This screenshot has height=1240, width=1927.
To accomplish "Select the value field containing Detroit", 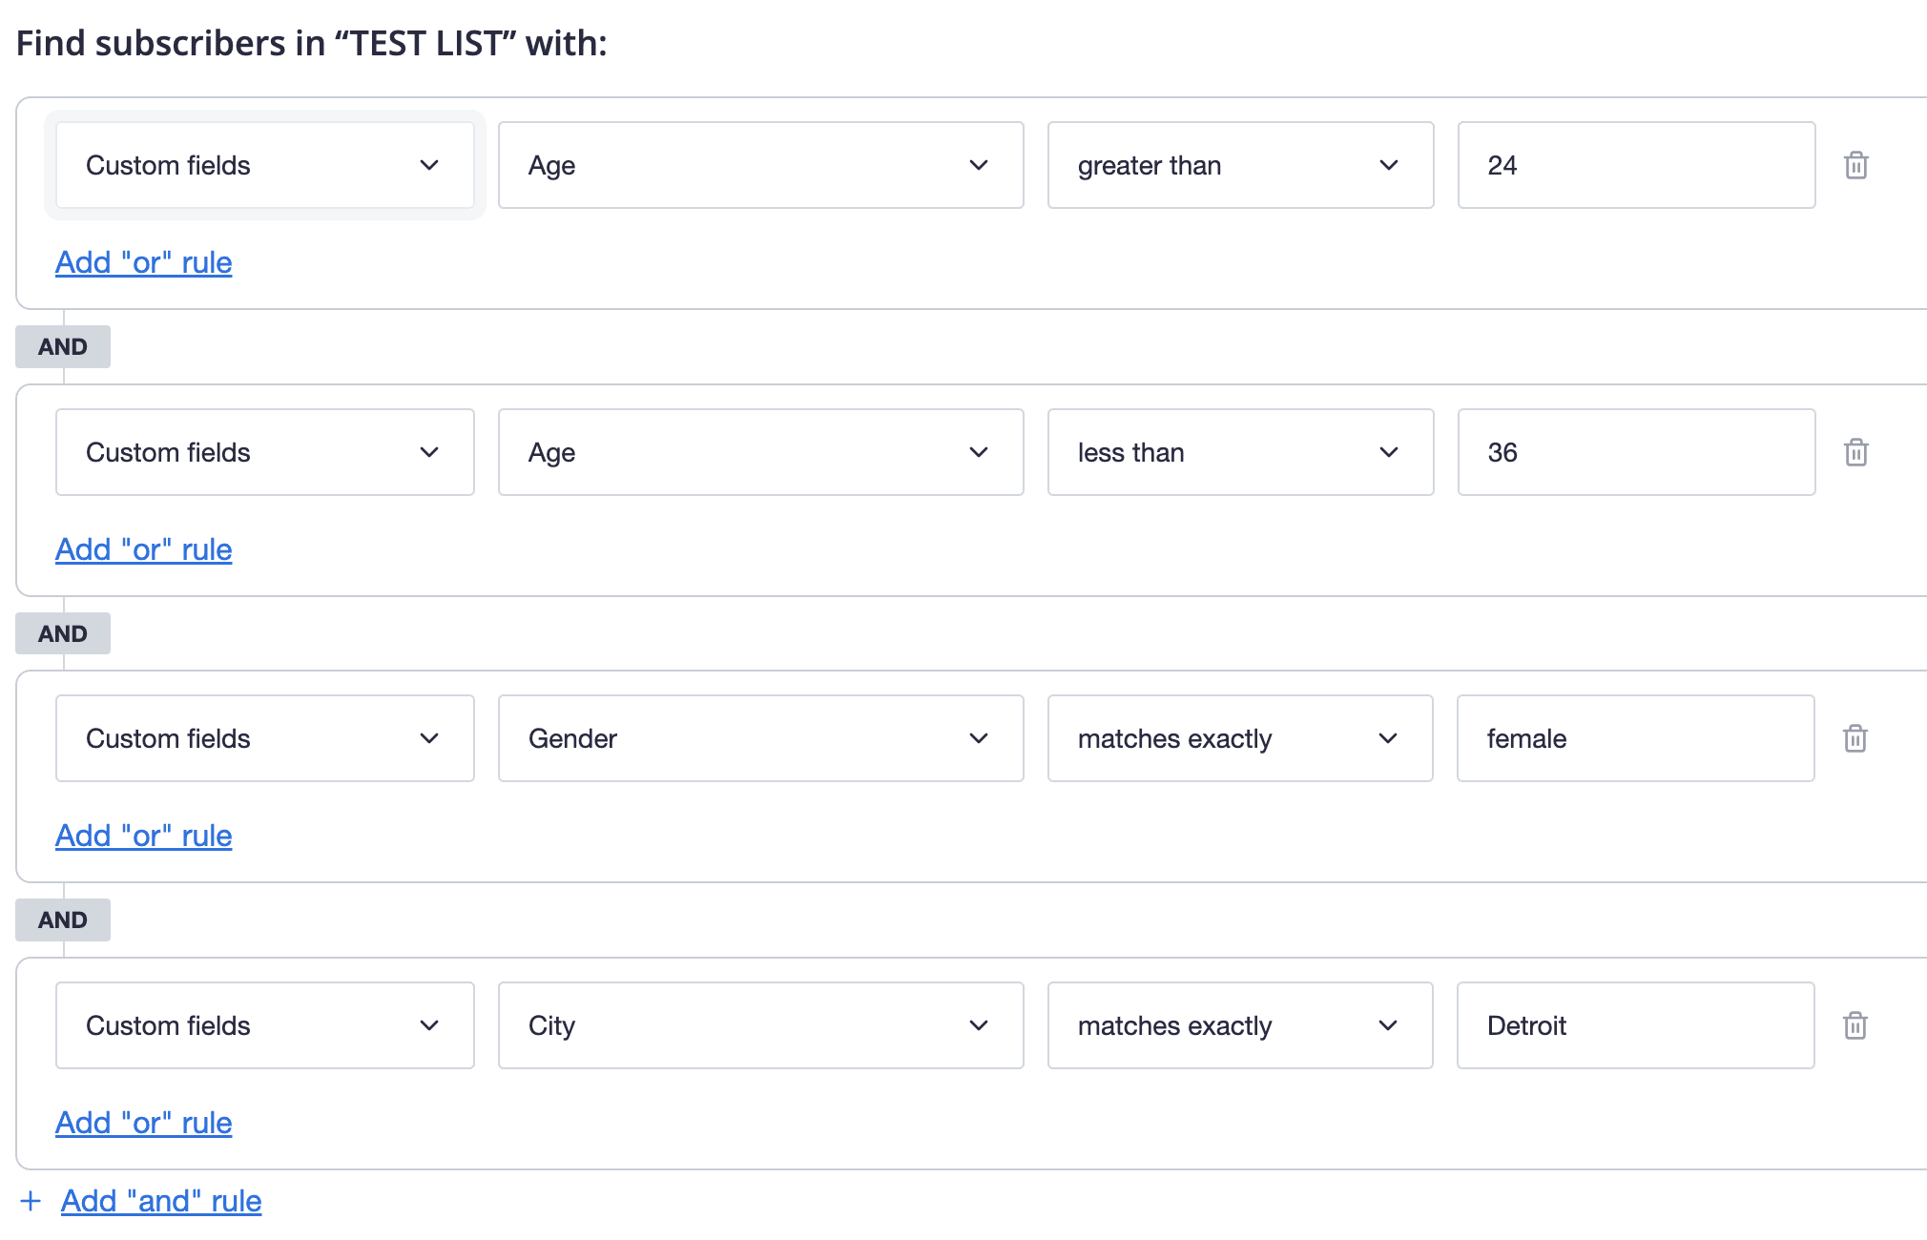I will [x=1635, y=1025].
